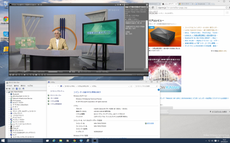Click the blue help icon in System window

(159, 90)
